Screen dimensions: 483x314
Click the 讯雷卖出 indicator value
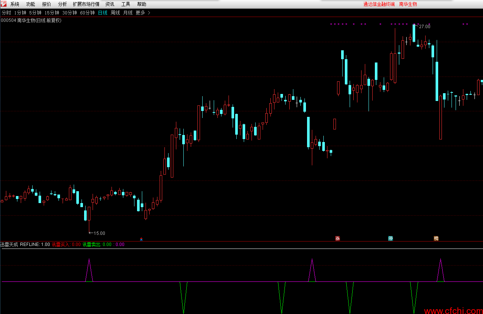tap(97, 244)
